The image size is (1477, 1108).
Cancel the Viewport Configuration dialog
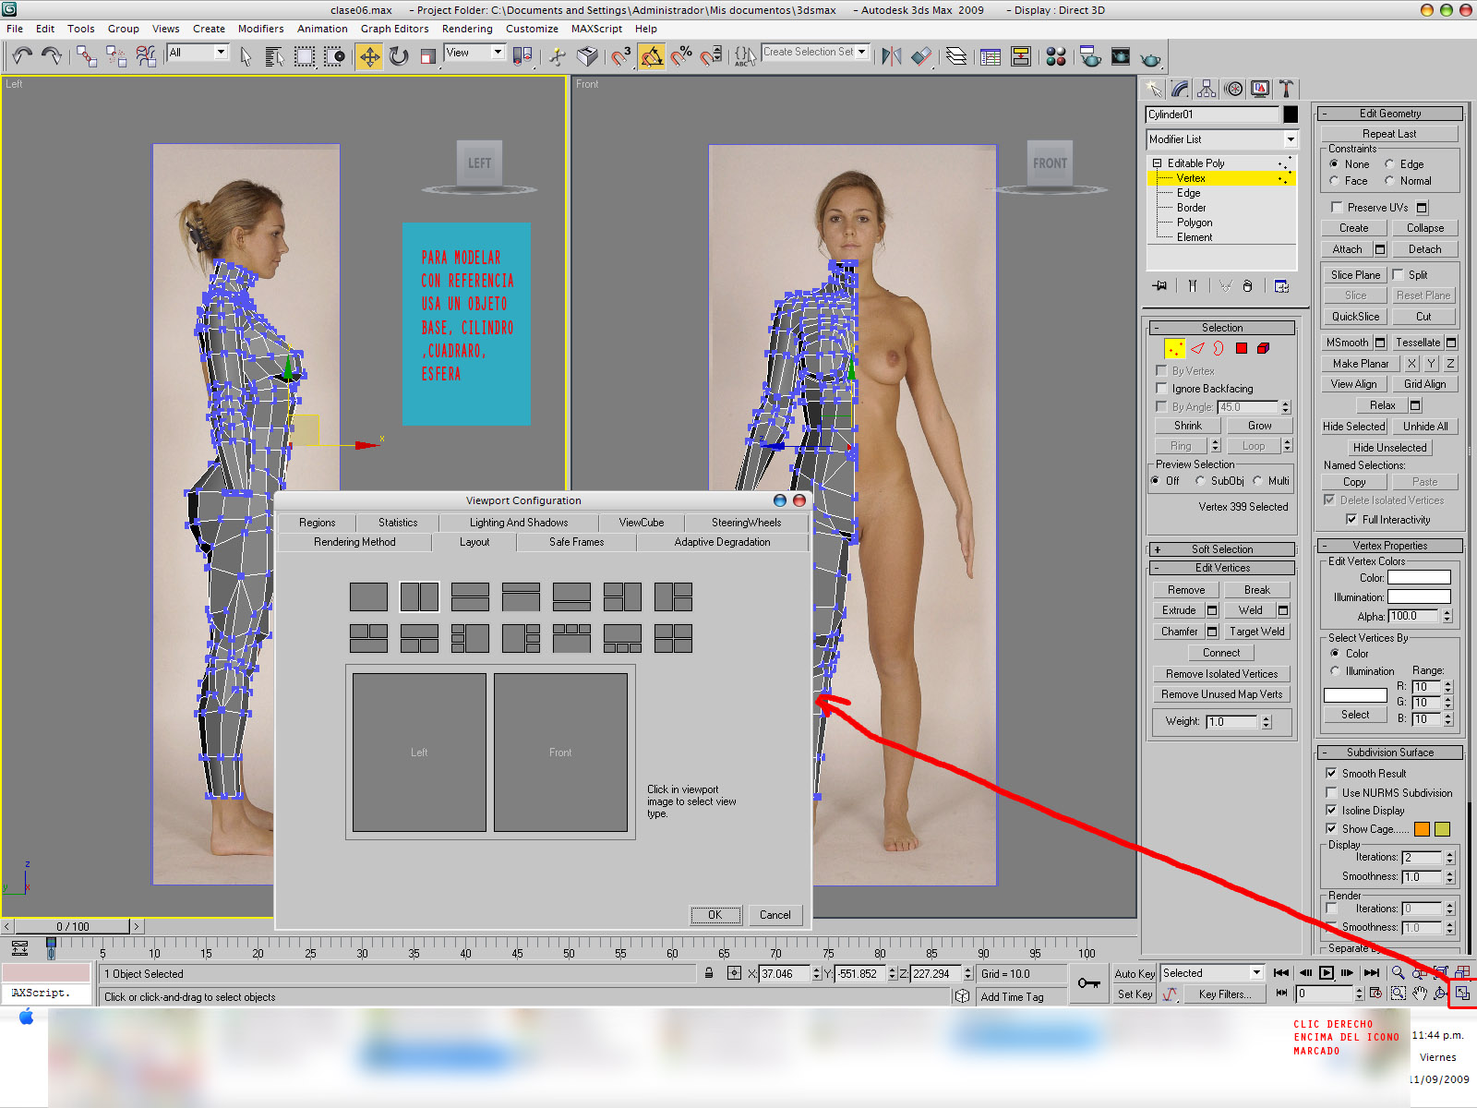pyautogui.click(x=775, y=915)
